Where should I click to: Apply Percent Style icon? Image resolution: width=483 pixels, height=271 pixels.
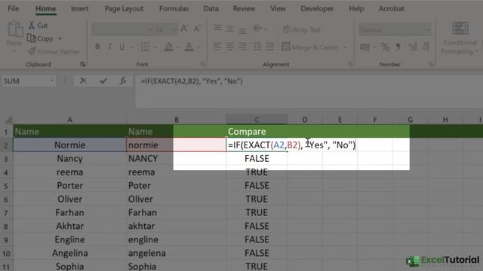(385, 47)
